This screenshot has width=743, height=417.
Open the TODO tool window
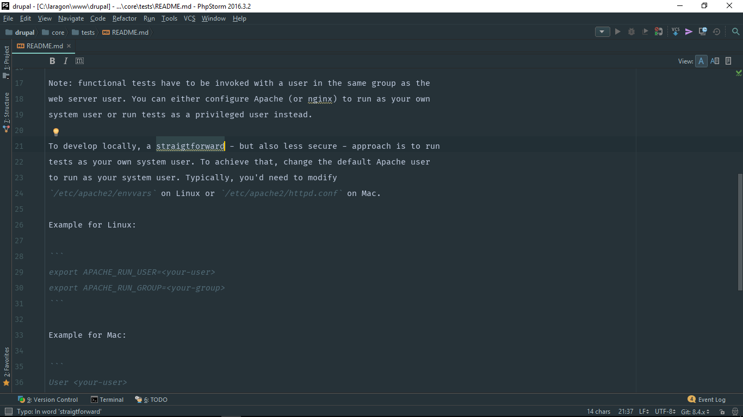click(151, 400)
